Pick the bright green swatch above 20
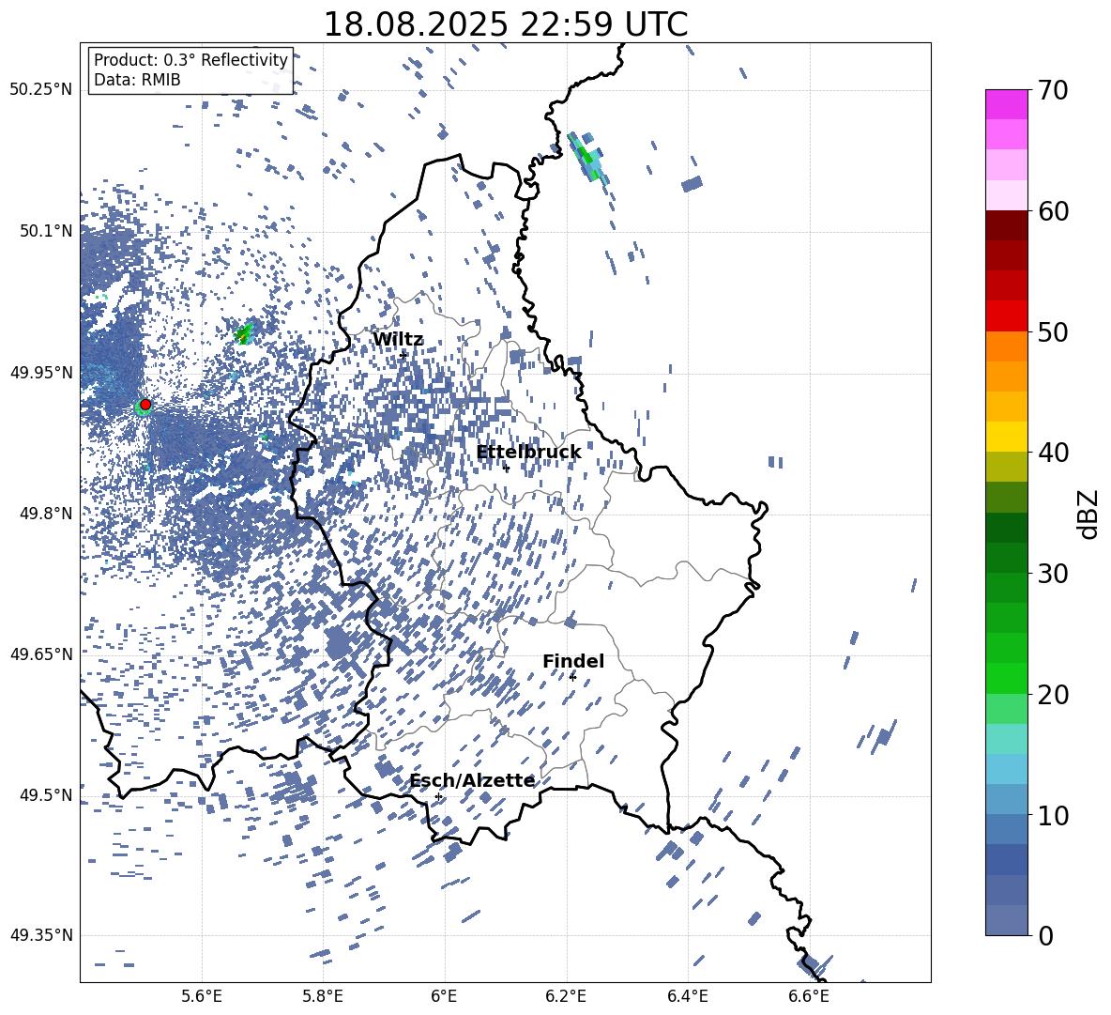The height and width of the screenshot is (1015, 1111). point(1006,678)
